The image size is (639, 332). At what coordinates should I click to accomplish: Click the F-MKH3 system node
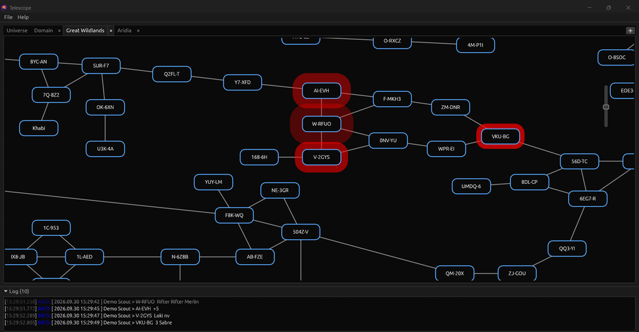[x=392, y=99]
